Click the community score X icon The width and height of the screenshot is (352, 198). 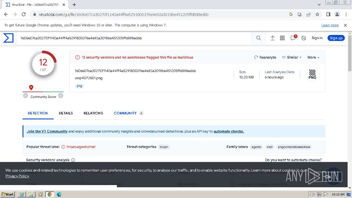26,96
